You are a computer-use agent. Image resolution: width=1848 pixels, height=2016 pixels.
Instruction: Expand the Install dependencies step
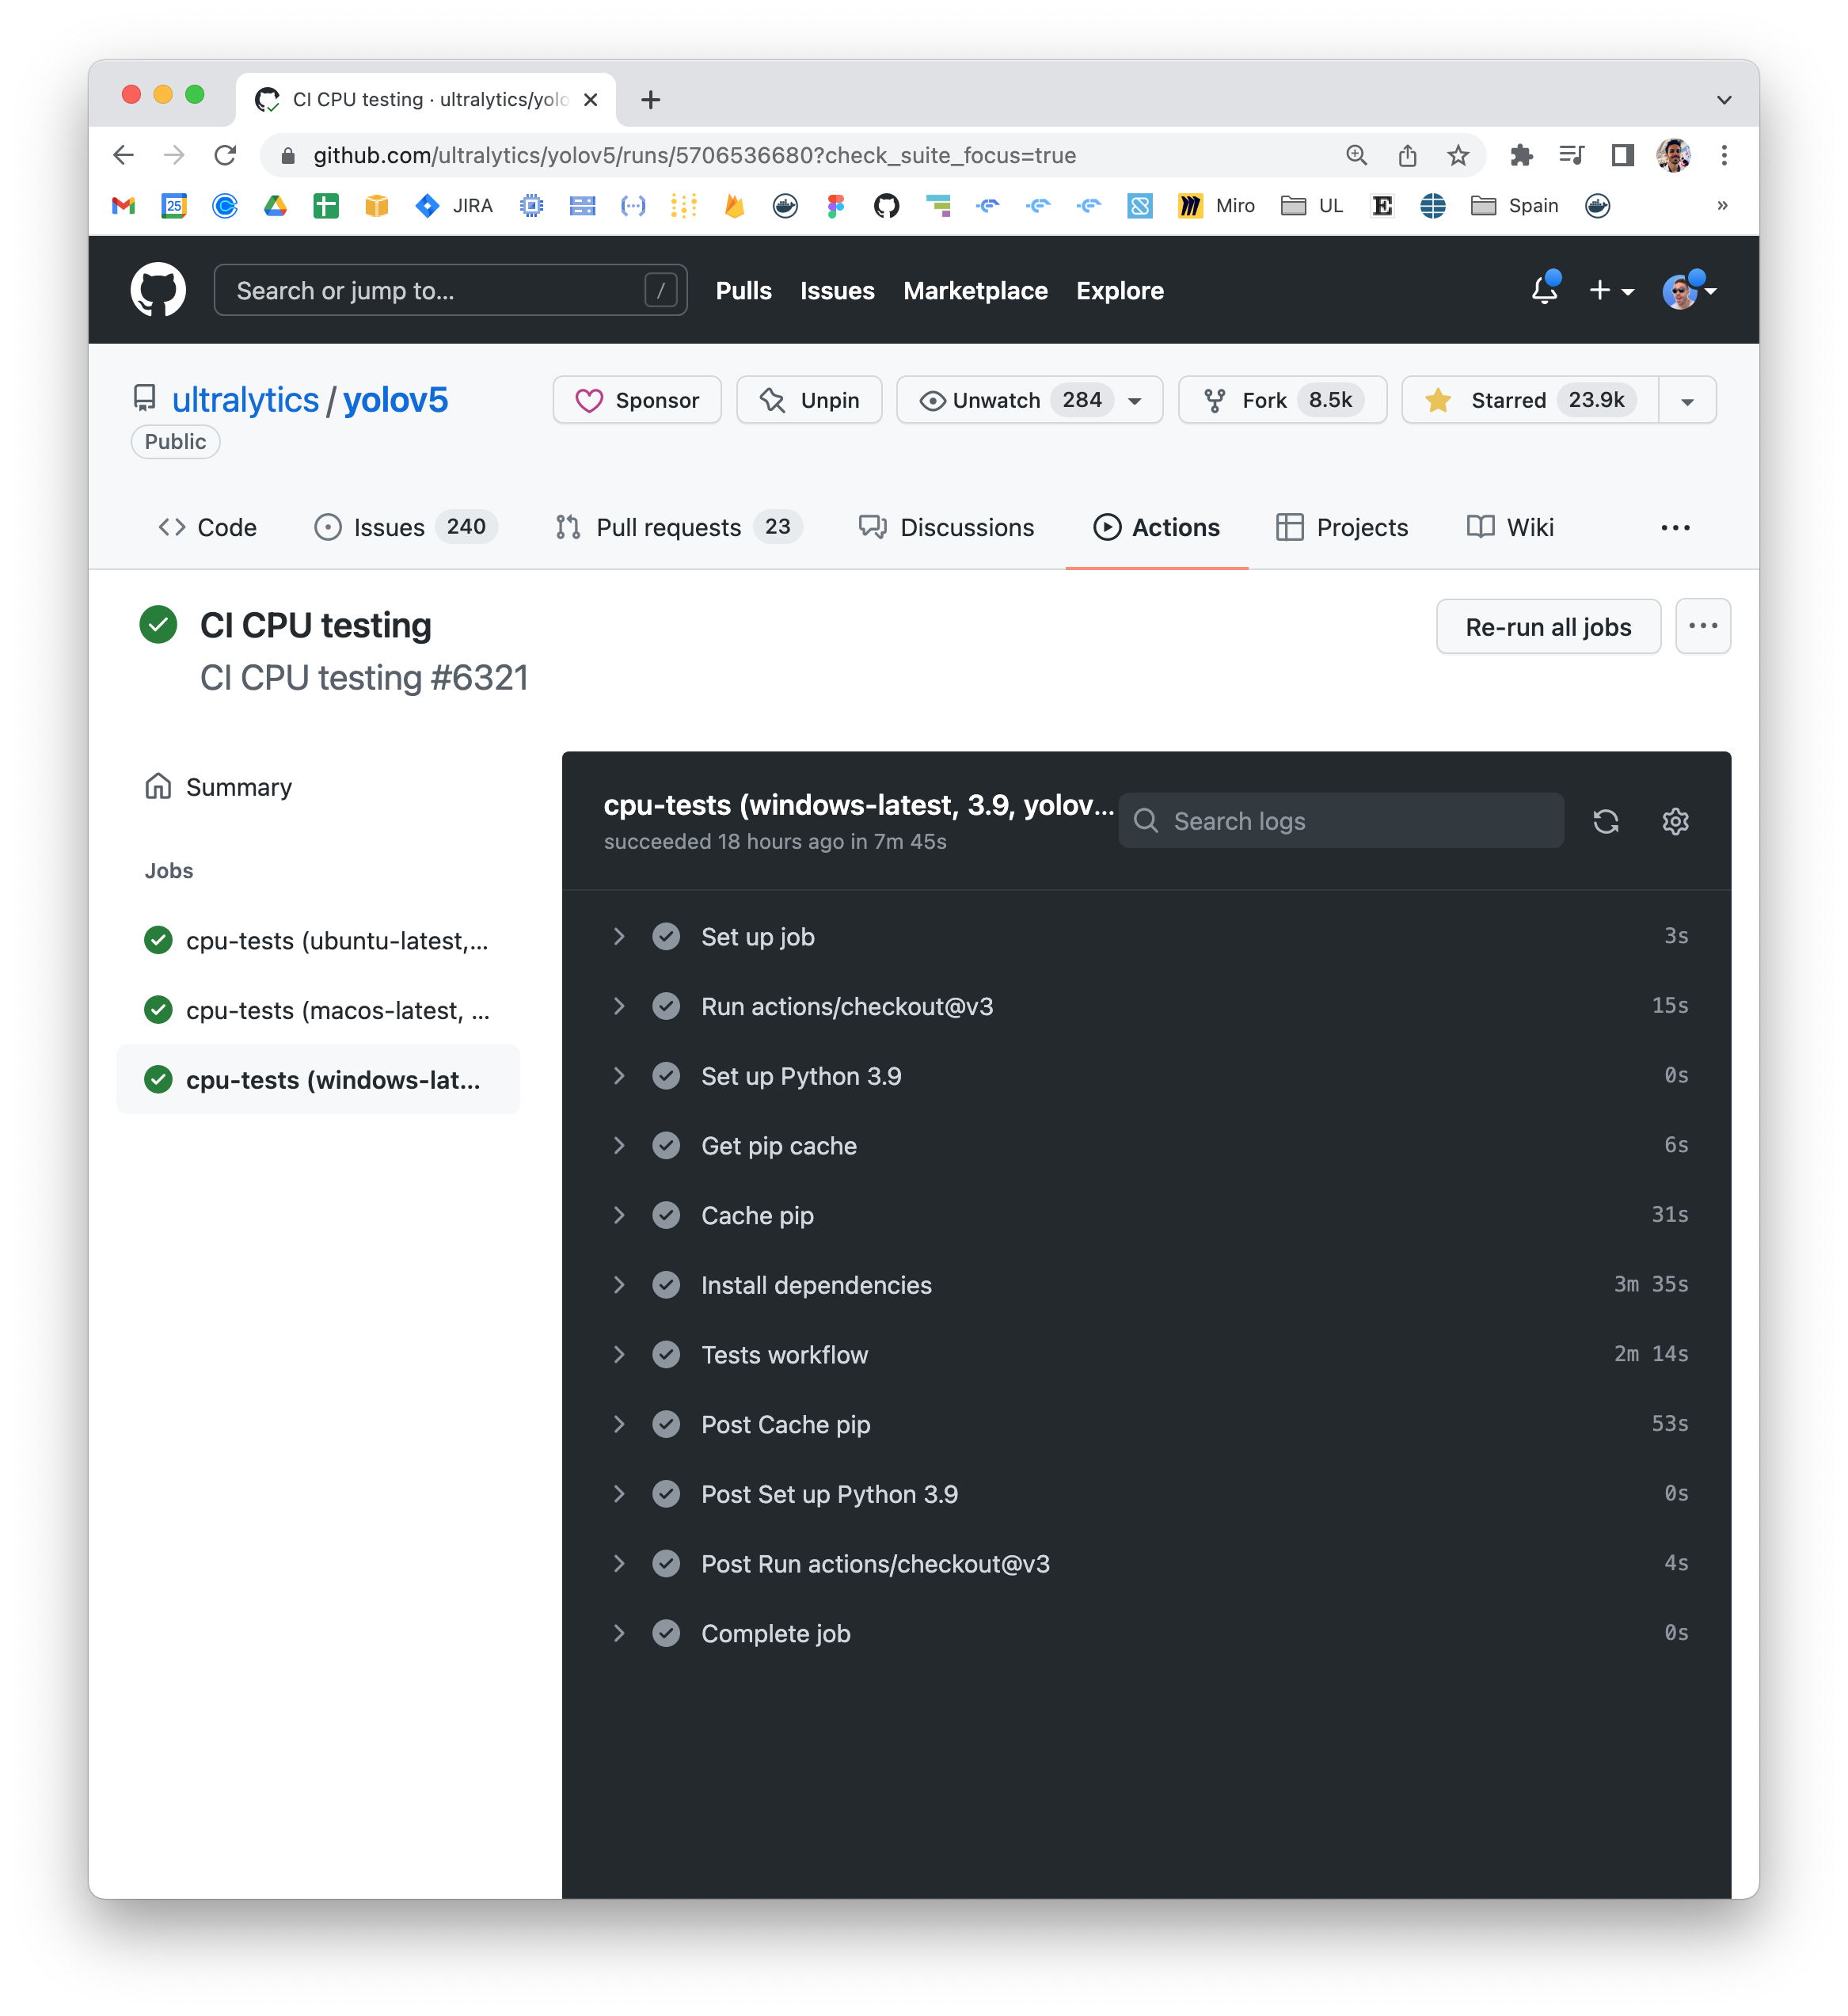point(619,1285)
